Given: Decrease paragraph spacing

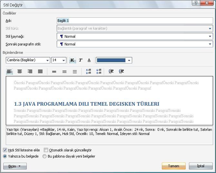Looking at the screenshot, I should (99, 72).
